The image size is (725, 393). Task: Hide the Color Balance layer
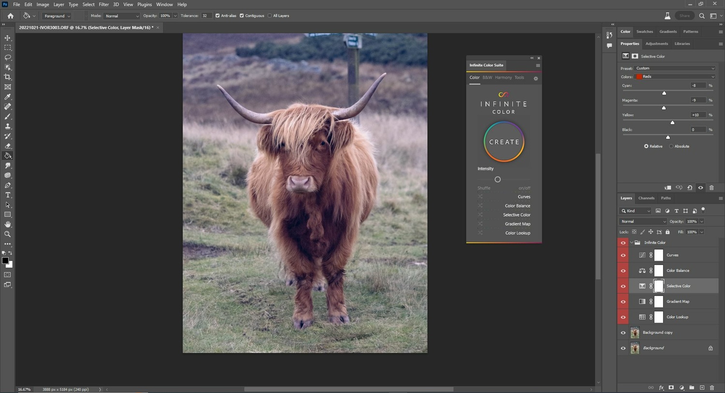pos(623,270)
